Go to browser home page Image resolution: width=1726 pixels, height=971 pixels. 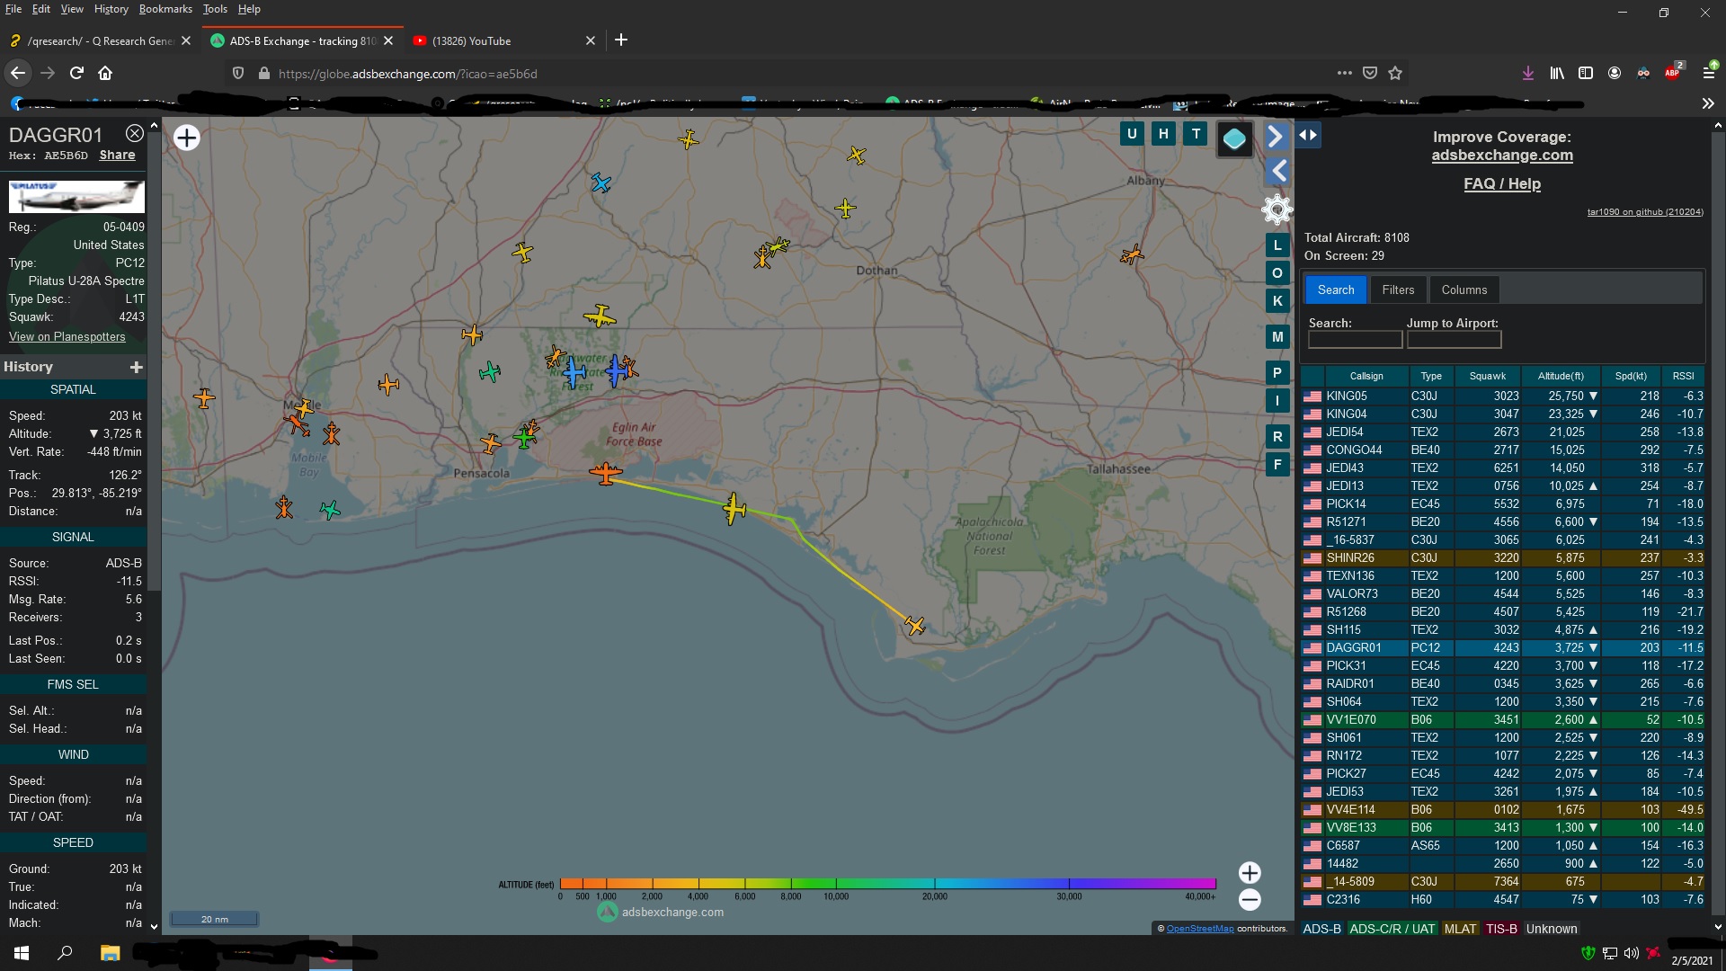pos(105,73)
